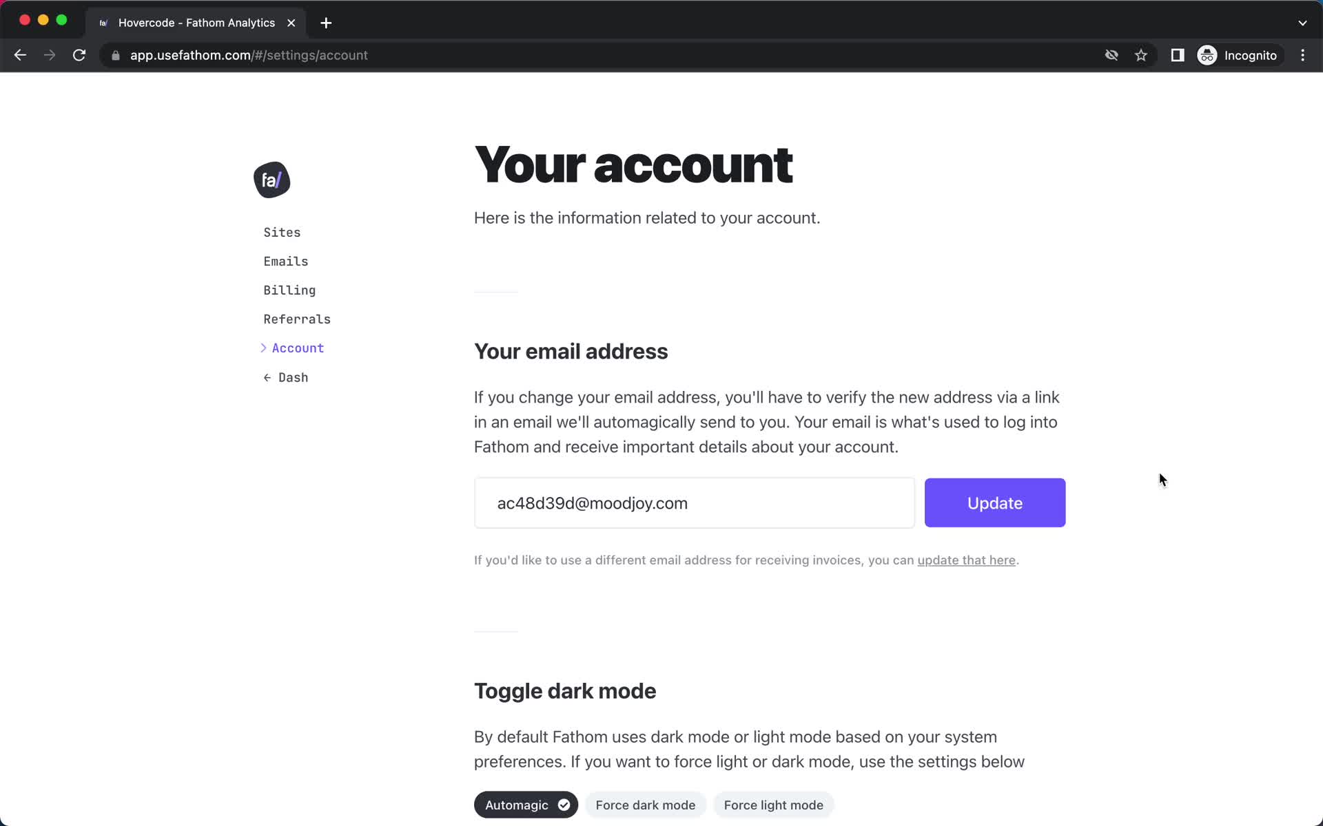Click the Update email address button
Image resolution: width=1323 pixels, height=826 pixels.
(994, 502)
